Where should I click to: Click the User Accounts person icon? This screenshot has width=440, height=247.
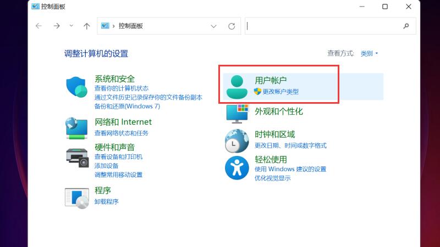coord(238,87)
